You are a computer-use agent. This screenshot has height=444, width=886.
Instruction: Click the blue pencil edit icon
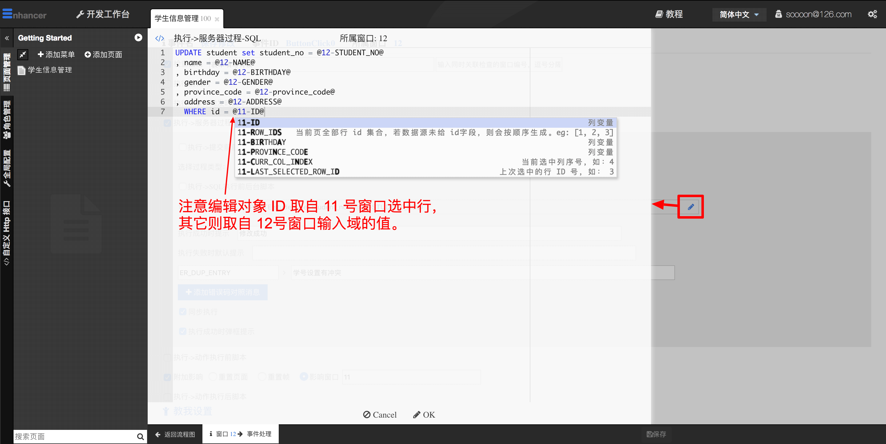(690, 207)
